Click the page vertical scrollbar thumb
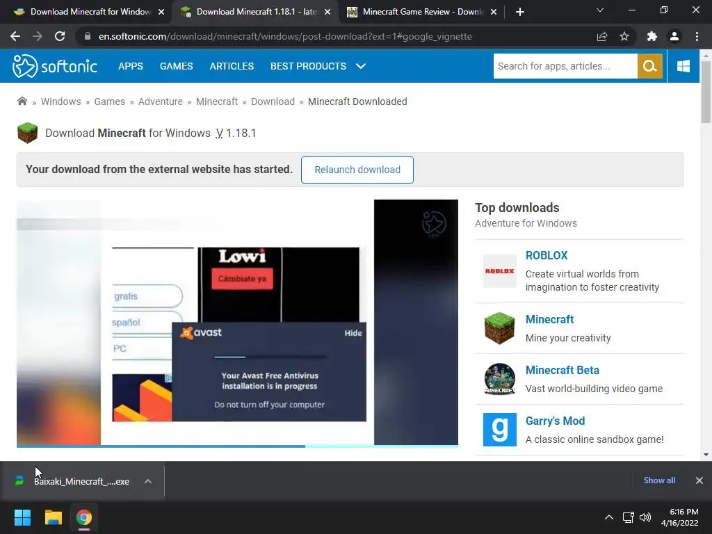This screenshot has width=712, height=534. click(706, 91)
